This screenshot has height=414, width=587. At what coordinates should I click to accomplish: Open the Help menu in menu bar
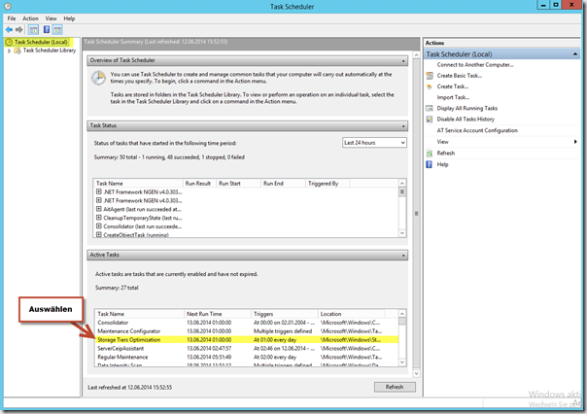tap(69, 18)
